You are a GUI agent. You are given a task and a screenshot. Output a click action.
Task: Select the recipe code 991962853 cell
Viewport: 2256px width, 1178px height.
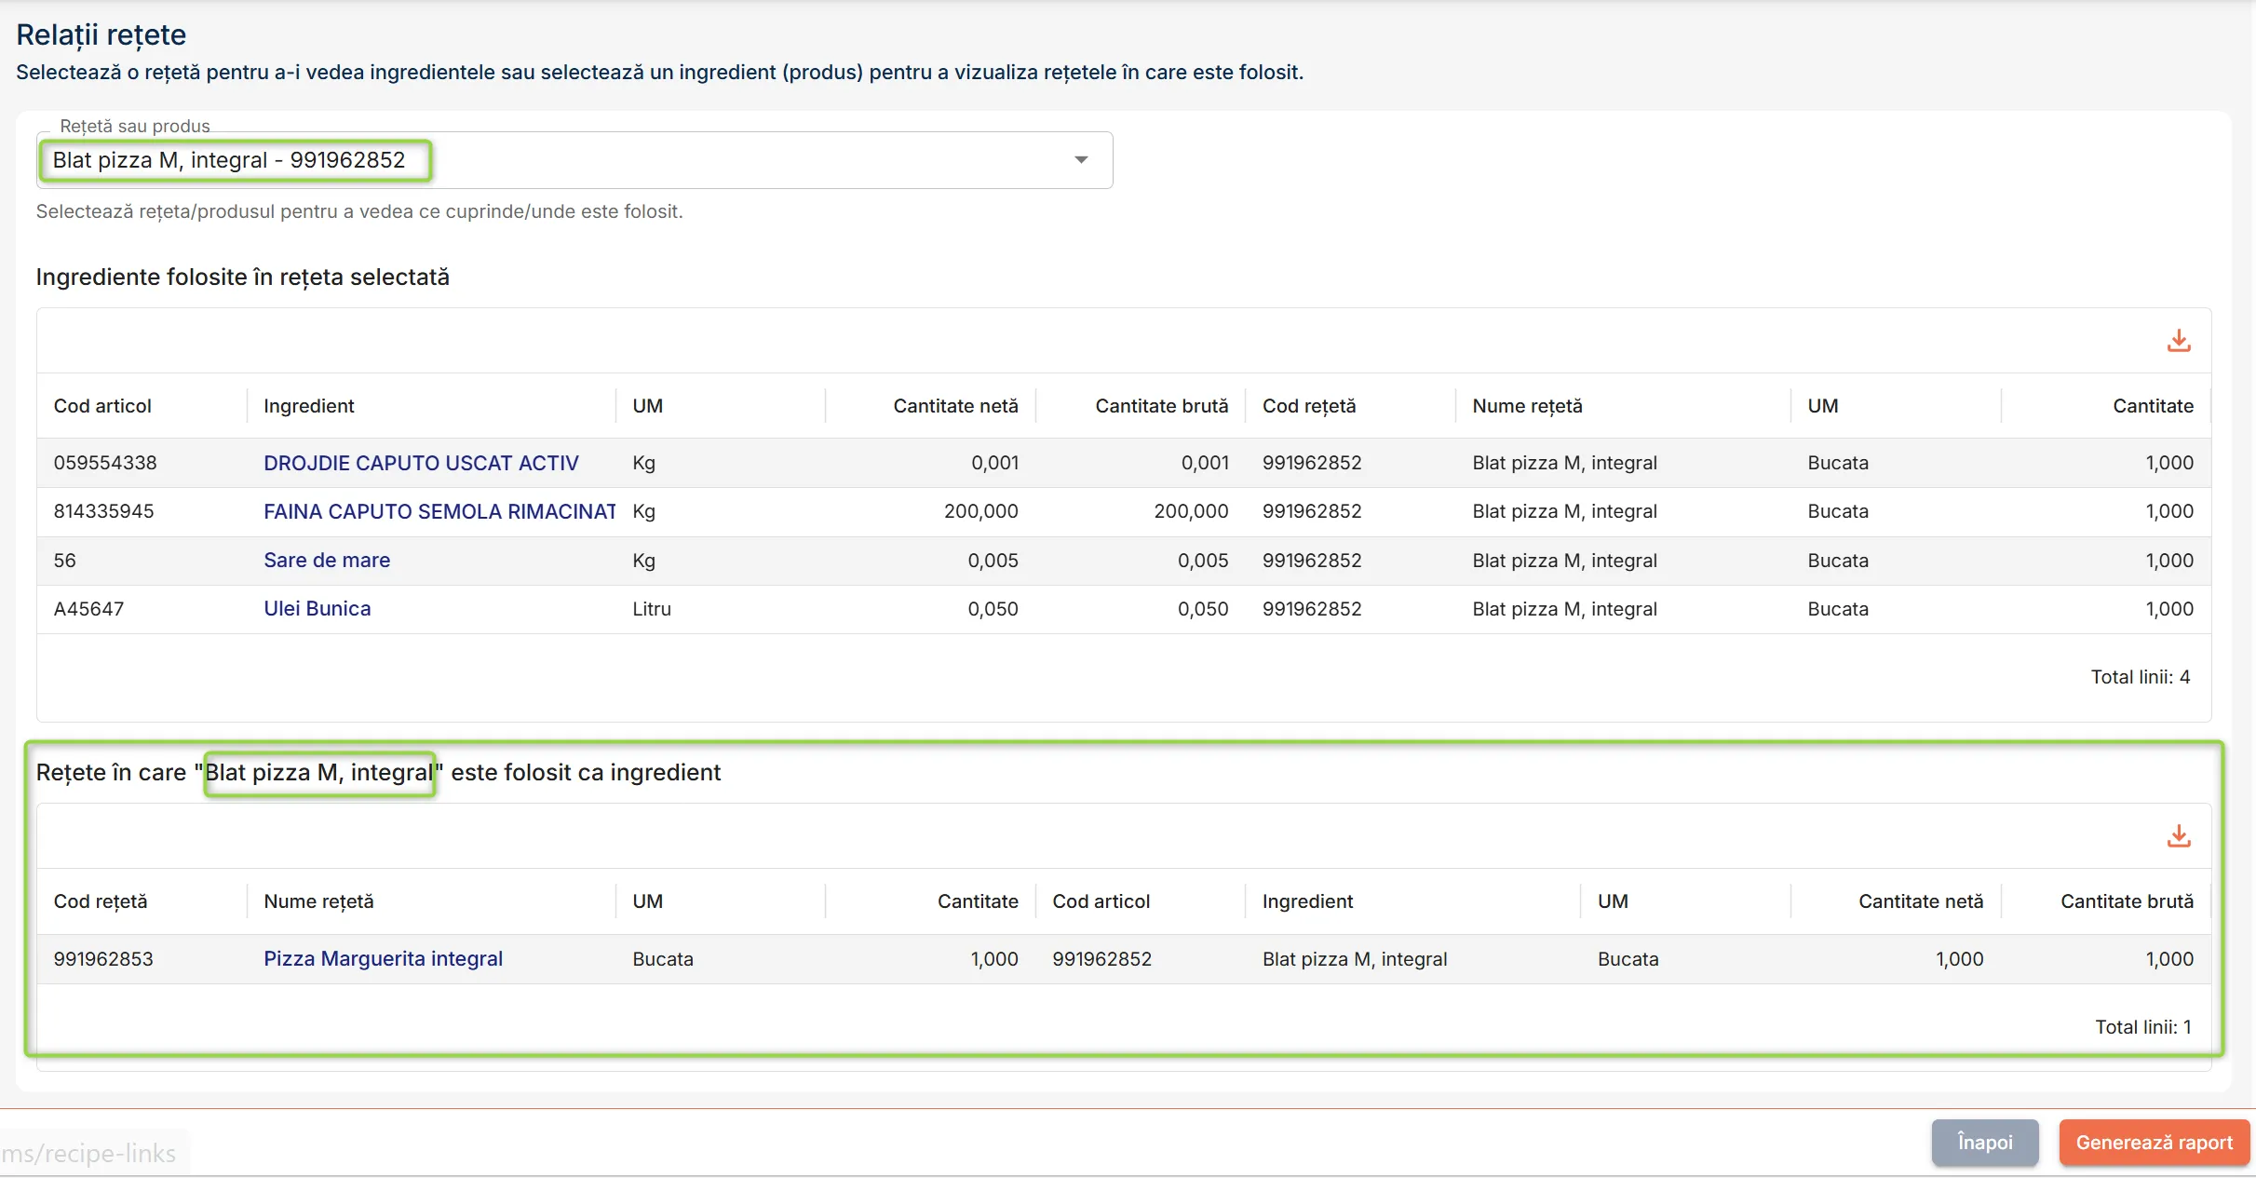pyautogui.click(x=103, y=959)
